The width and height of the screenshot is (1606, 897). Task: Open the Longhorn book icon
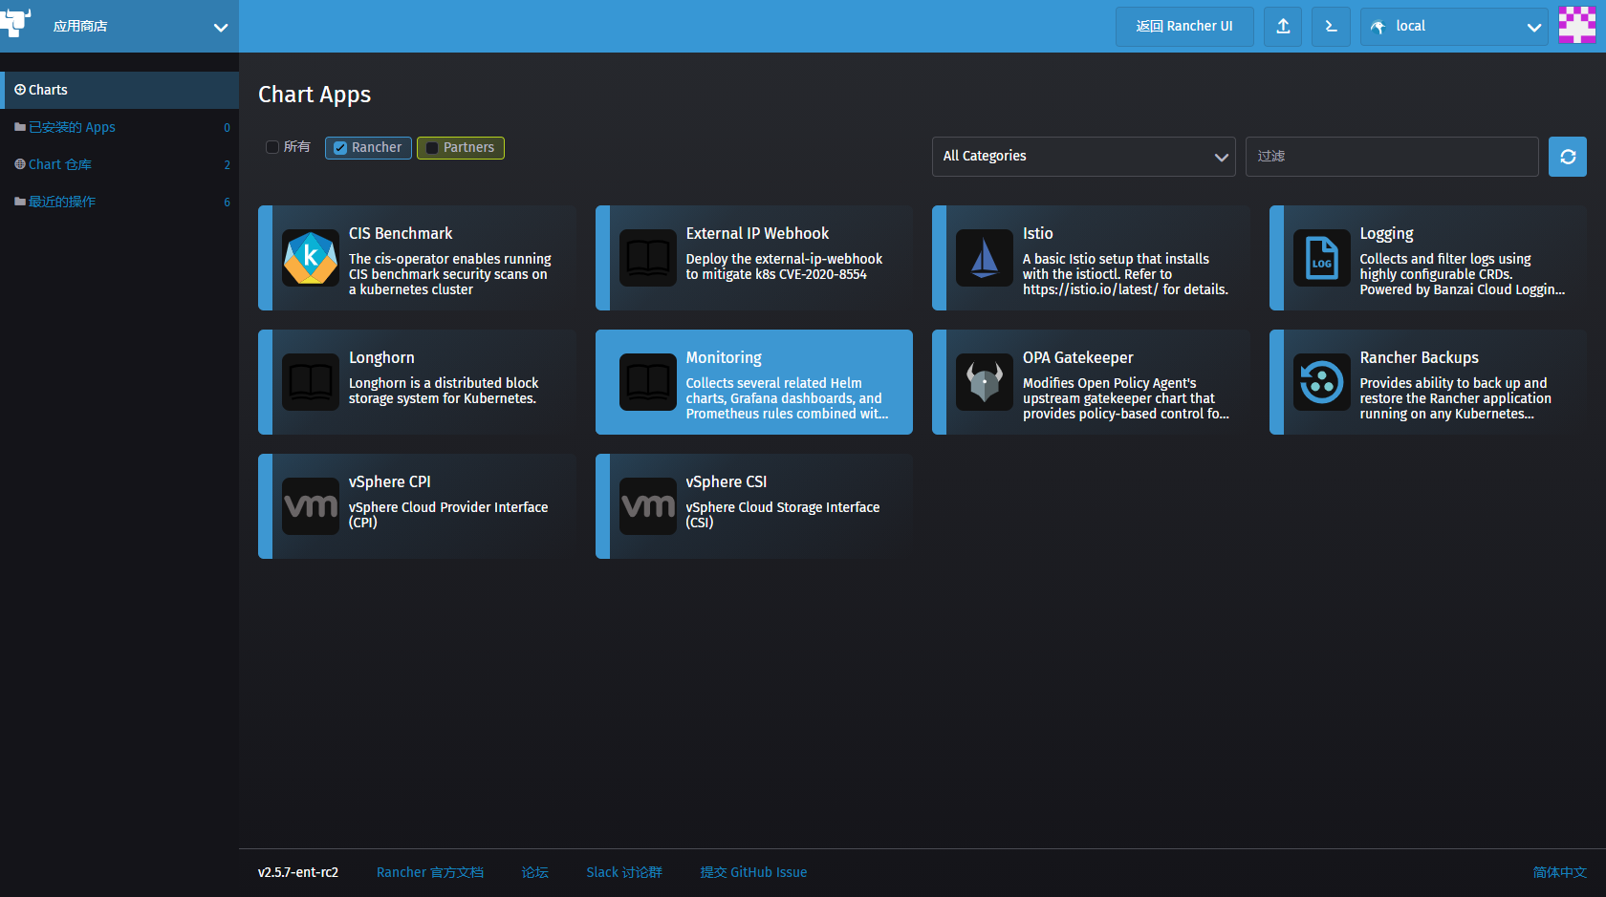311,382
